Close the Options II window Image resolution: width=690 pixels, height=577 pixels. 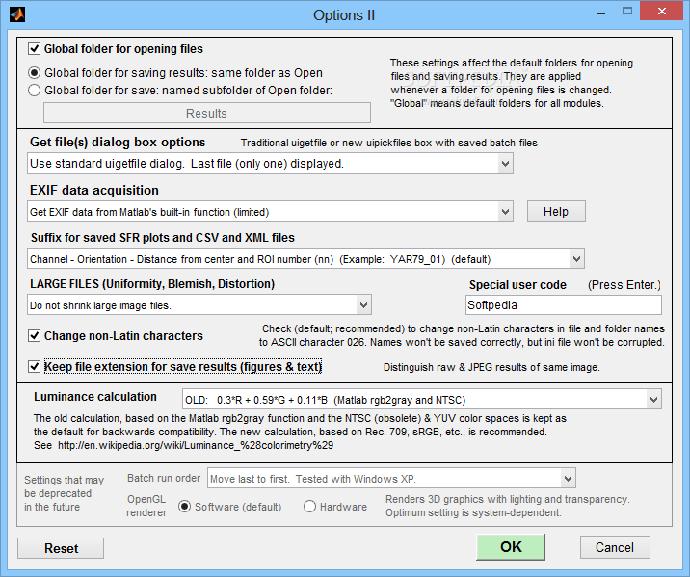tap(661, 12)
